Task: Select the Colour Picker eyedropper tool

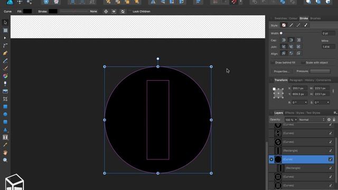Action: tap(5, 145)
